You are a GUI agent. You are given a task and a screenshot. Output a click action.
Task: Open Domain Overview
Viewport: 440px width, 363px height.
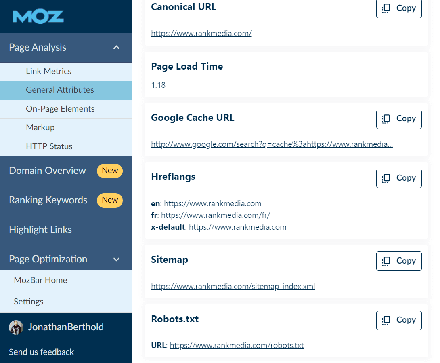tap(47, 171)
